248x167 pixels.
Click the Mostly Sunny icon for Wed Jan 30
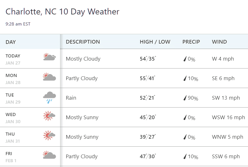[49, 116]
